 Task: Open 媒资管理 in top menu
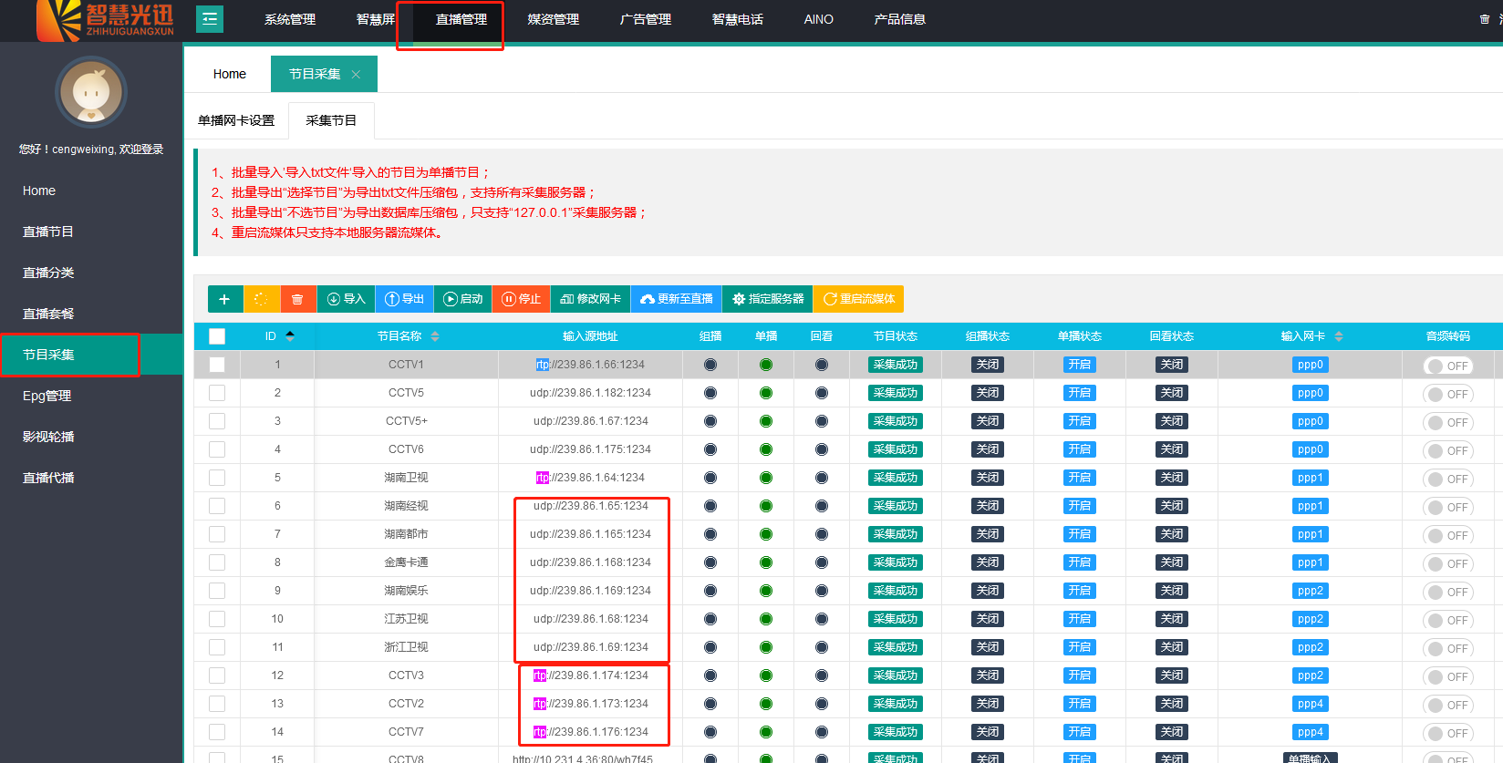coord(553,19)
